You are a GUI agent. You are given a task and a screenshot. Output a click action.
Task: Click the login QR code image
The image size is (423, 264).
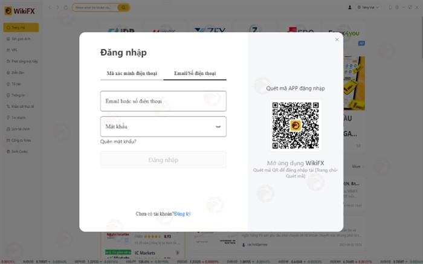click(295, 126)
